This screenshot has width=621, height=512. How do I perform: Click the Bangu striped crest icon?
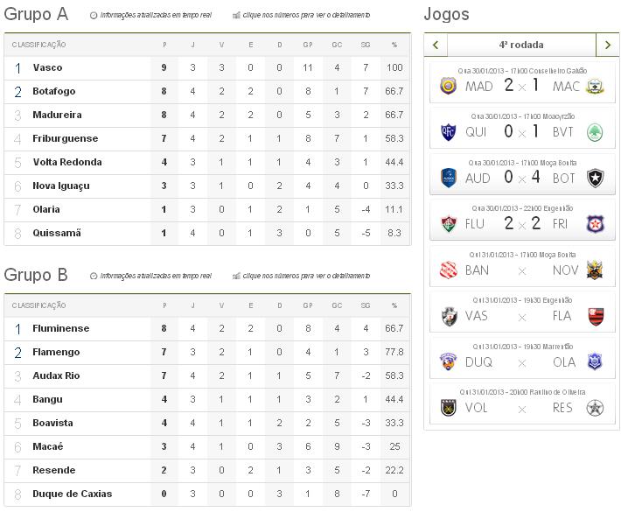(x=449, y=270)
